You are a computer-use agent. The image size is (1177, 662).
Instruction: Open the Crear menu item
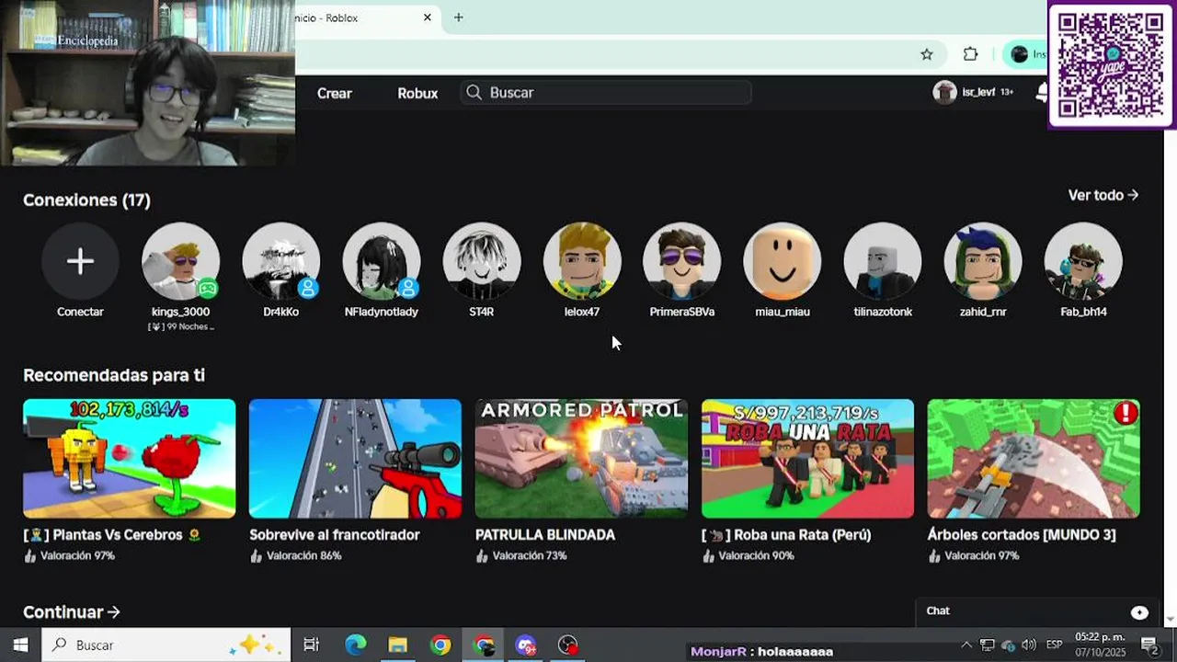tap(335, 93)
